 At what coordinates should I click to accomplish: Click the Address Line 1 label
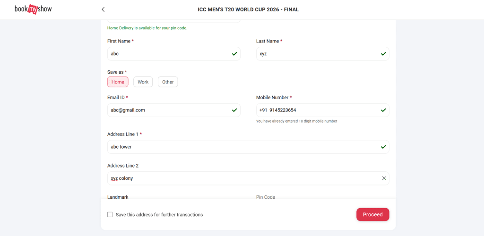click(124, 135)
